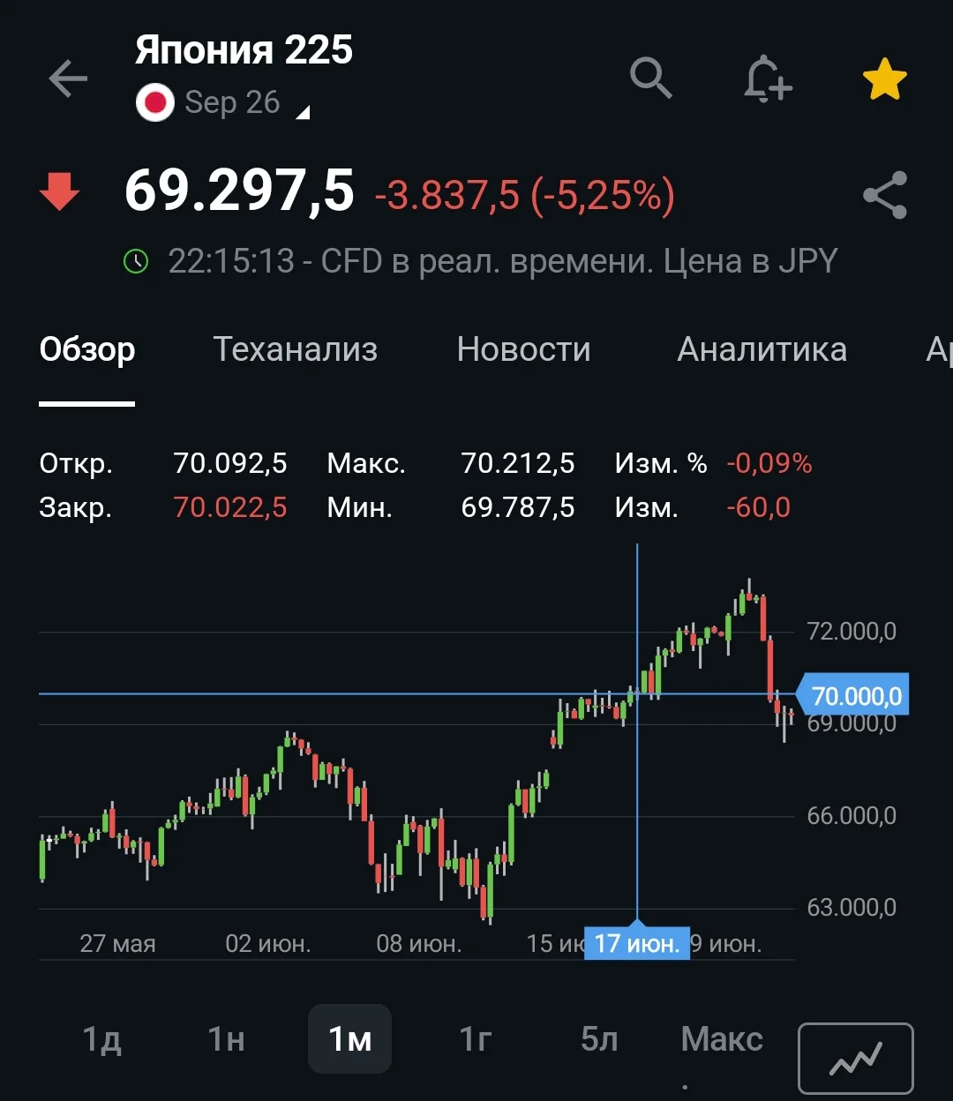The width and height of the screenshot is (953, 1101).
Task: Tap the Japan flag icon
Action: pos(155,103)
